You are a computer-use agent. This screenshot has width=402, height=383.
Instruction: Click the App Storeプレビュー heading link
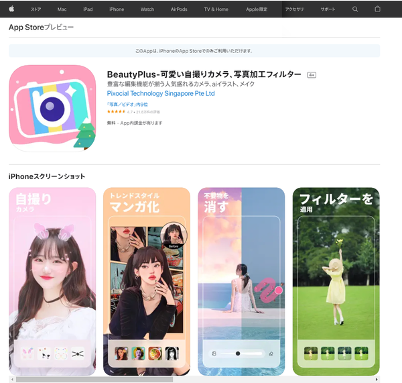[41, 28]
